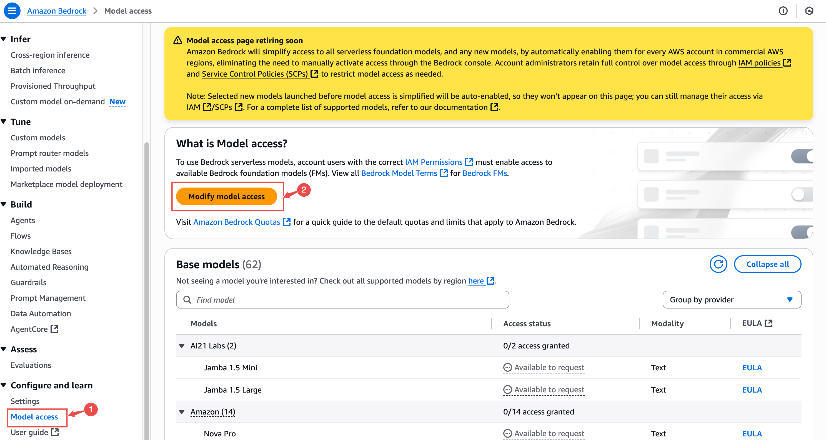The height and width of the screenshot is (440, 826).
Task: Open Settings under Configure and learn
Action: tap(25, 401)
